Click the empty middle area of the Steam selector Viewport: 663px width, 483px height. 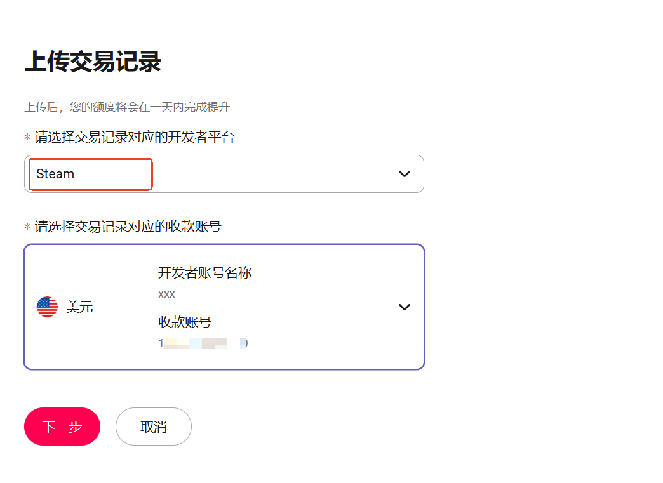coord(273,174)
